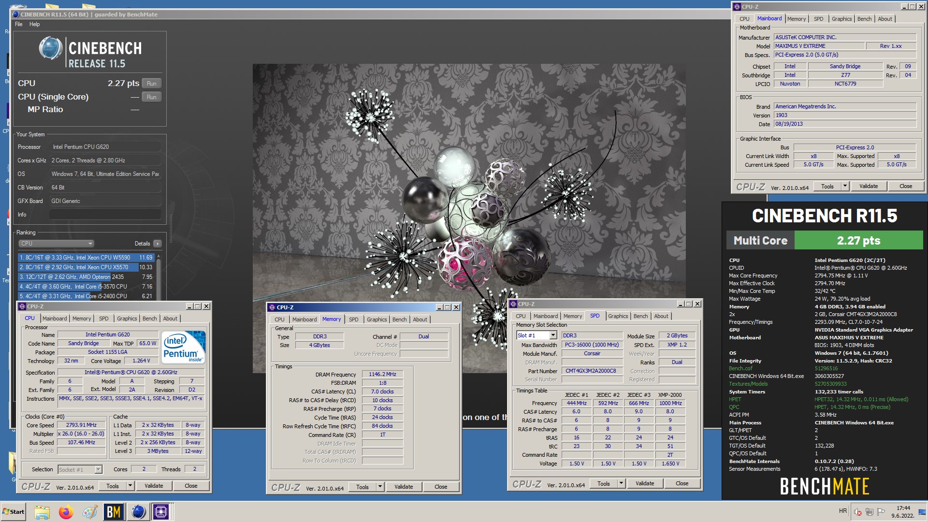Open the Start menu
The height and width of the screenshot is (522, 928).
pos(14,511)
